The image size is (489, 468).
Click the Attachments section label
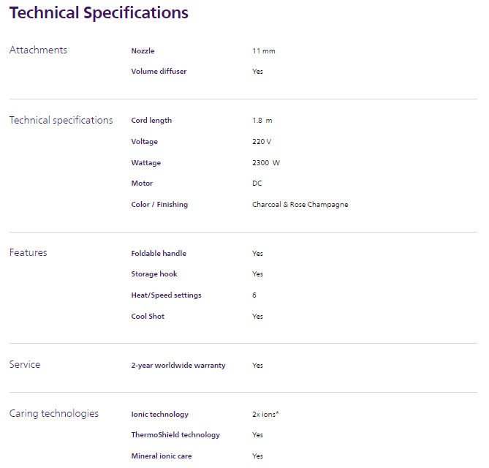click(x=38, y=50)
